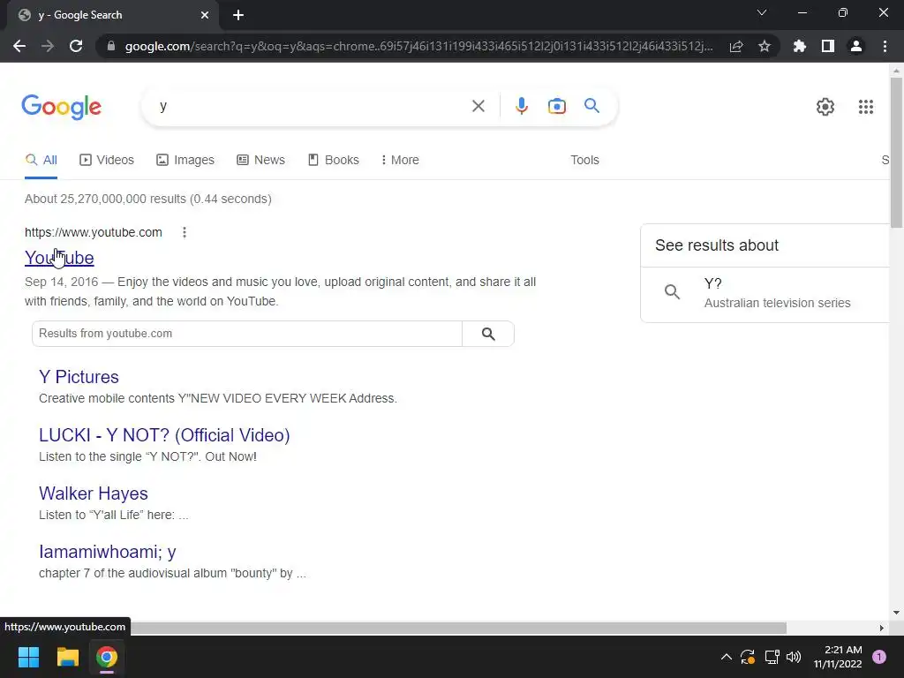The height and width of the screenshot is (678, 904).
Task: Click the sync update tray icon
Action: [748, 657]
